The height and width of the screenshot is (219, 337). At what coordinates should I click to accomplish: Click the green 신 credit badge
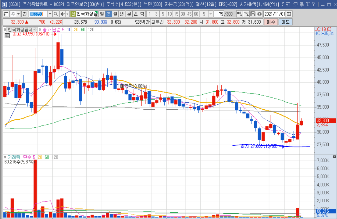coord(73,14)
